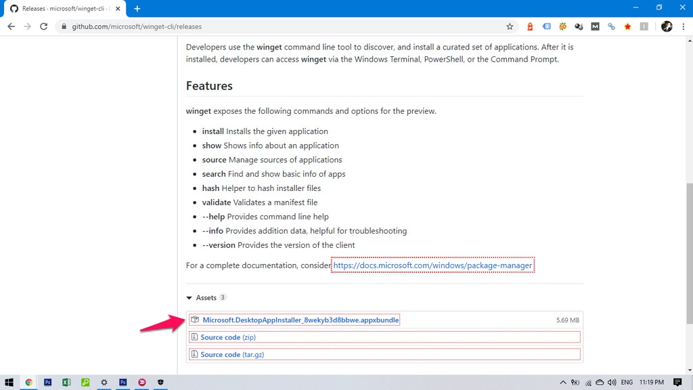Click the M mail extension icon
Screen dimensions: 693x390
[595, 26]
